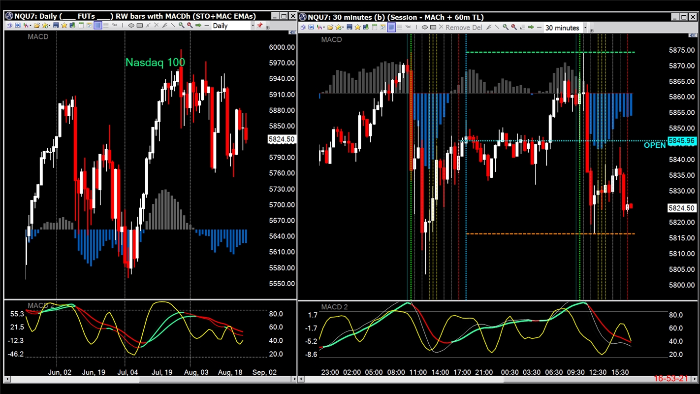Click the green zoom-in magnifier in 30 minutes toolbar
This screenshot has width=700, height=394.
(x=505, y=28)
